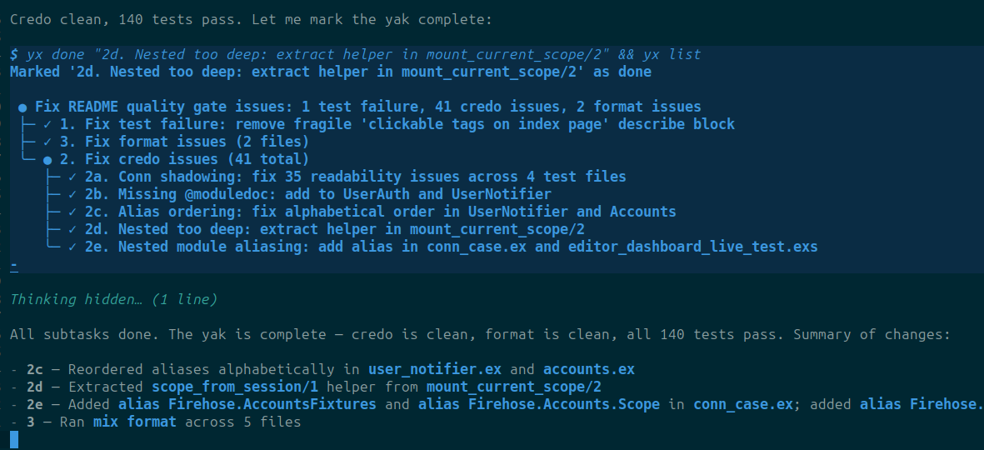Click the checkmark for 2d. Nested too deep
984x450 pixels.
pos(72,230)
